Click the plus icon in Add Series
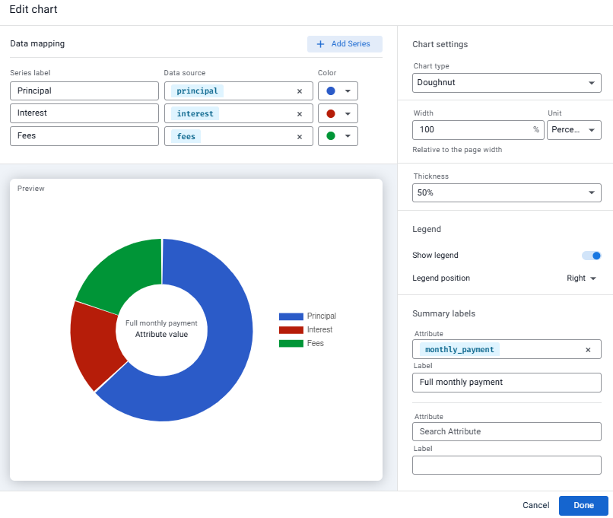613x518 pixels. (320, 44)
